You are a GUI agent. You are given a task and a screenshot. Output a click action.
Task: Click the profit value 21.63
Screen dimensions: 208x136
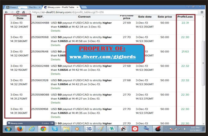tap(185, 52)
